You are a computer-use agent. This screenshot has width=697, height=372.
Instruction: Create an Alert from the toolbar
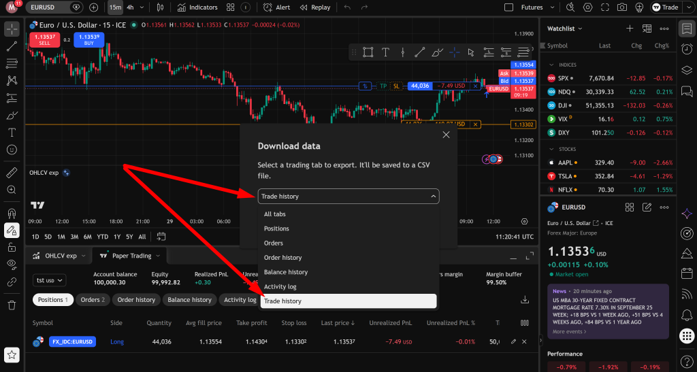pos(276,7)
